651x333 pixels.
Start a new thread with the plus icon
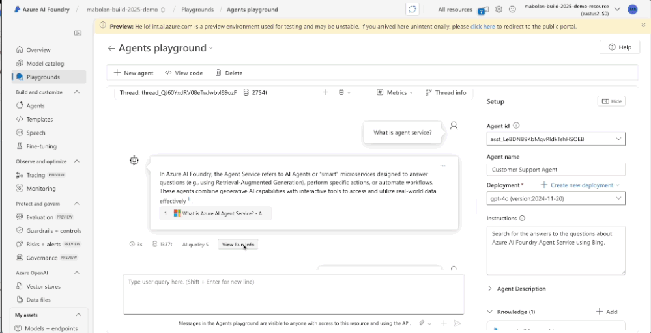[x=326, y=92]
